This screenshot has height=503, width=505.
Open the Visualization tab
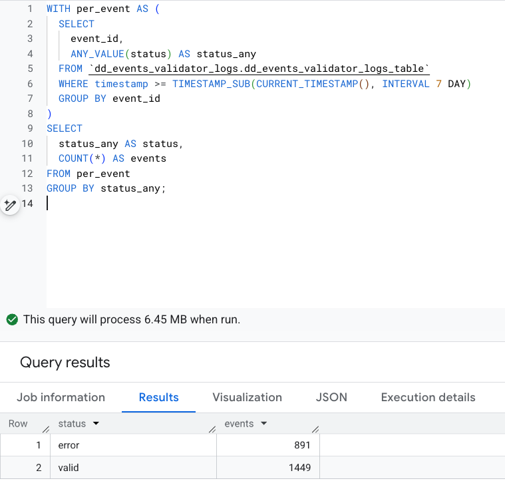247,397
